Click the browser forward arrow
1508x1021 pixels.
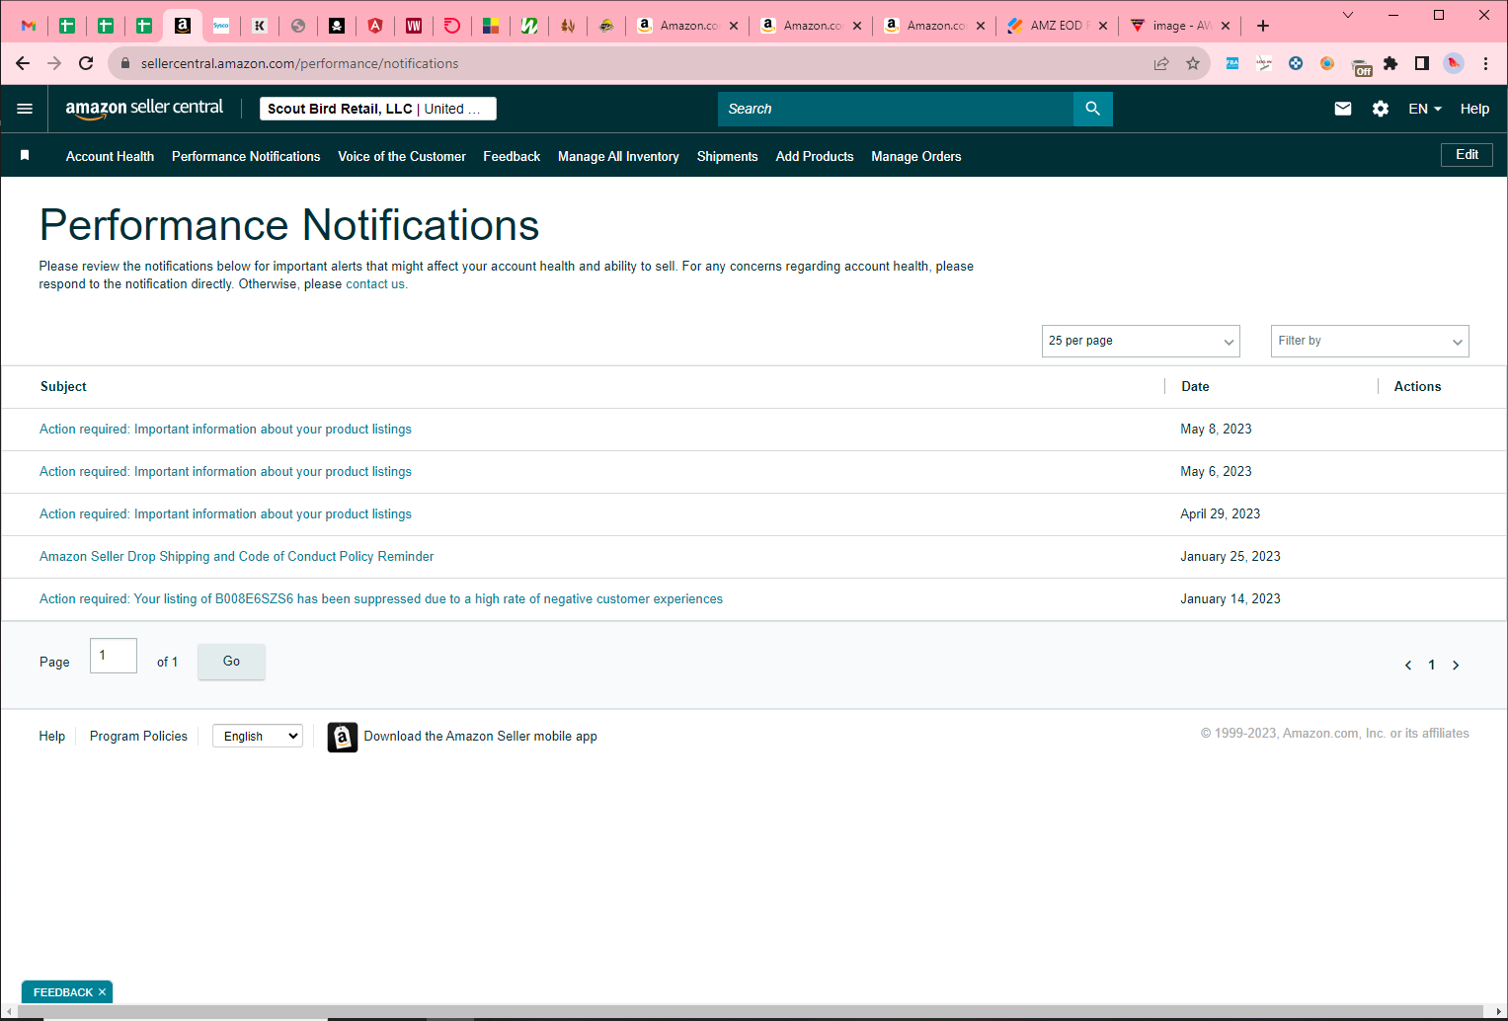[54, 63]
